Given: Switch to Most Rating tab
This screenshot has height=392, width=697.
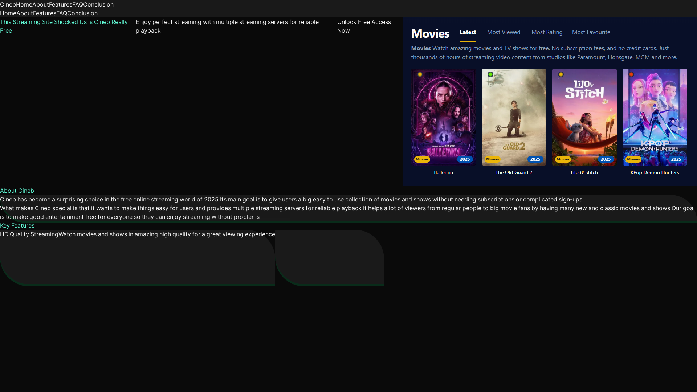Looking at the screenshot, I should (547, 32).
